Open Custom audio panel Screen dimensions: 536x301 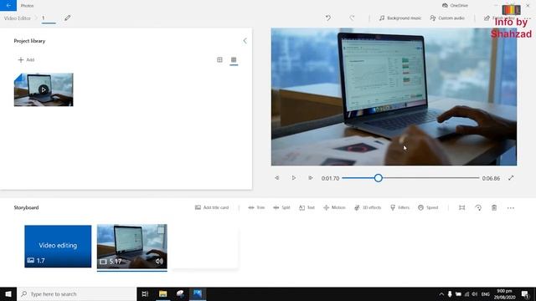click(447, 18)
